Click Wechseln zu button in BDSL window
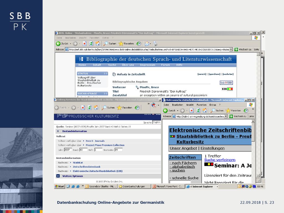The width and height of the screenshot is (284, 213). pyautogui.click(x=243, y=49)
